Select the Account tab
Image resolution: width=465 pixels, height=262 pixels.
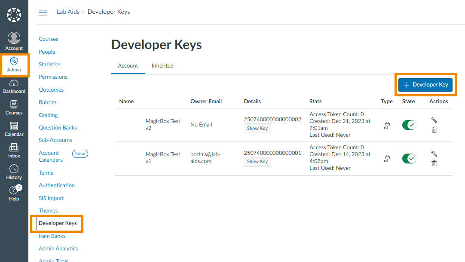(128, 66)
